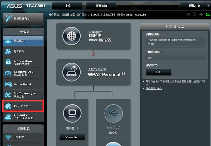Click the WPA2-Personal security level text
The image size is (211, 146).
pos(104,75)
